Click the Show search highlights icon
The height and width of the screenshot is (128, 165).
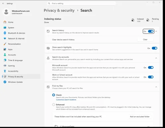tap(48, 48)
